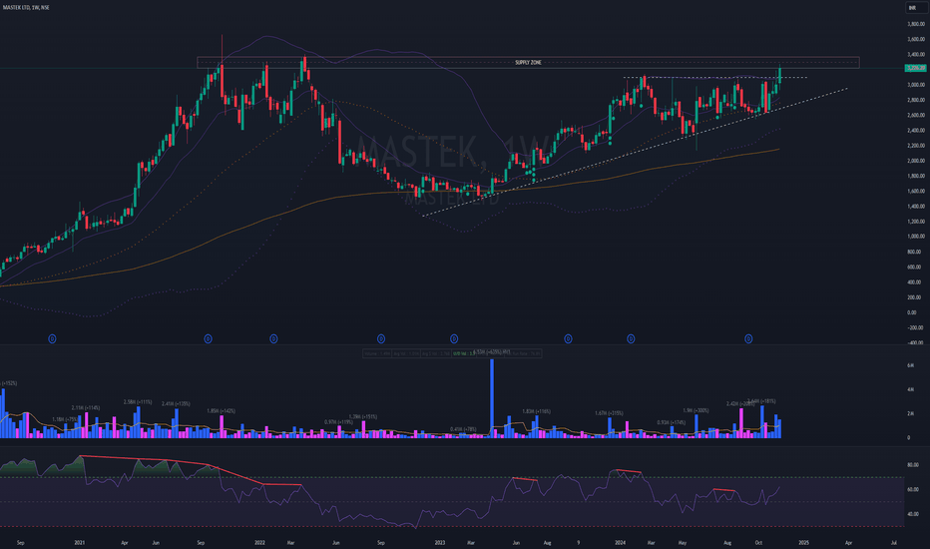Click the 2022 label on the time axis
This screenshot has width=930, height=549.
tap(259, 542)
